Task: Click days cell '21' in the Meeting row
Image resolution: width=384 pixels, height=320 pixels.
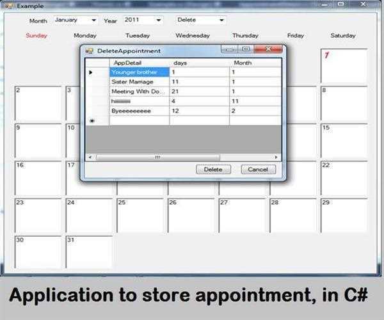Action: click(199, 92)
